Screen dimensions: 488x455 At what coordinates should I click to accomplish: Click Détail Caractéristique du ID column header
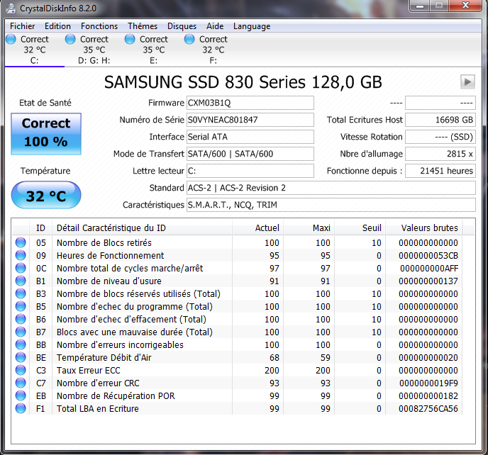(x=142, y=228)
